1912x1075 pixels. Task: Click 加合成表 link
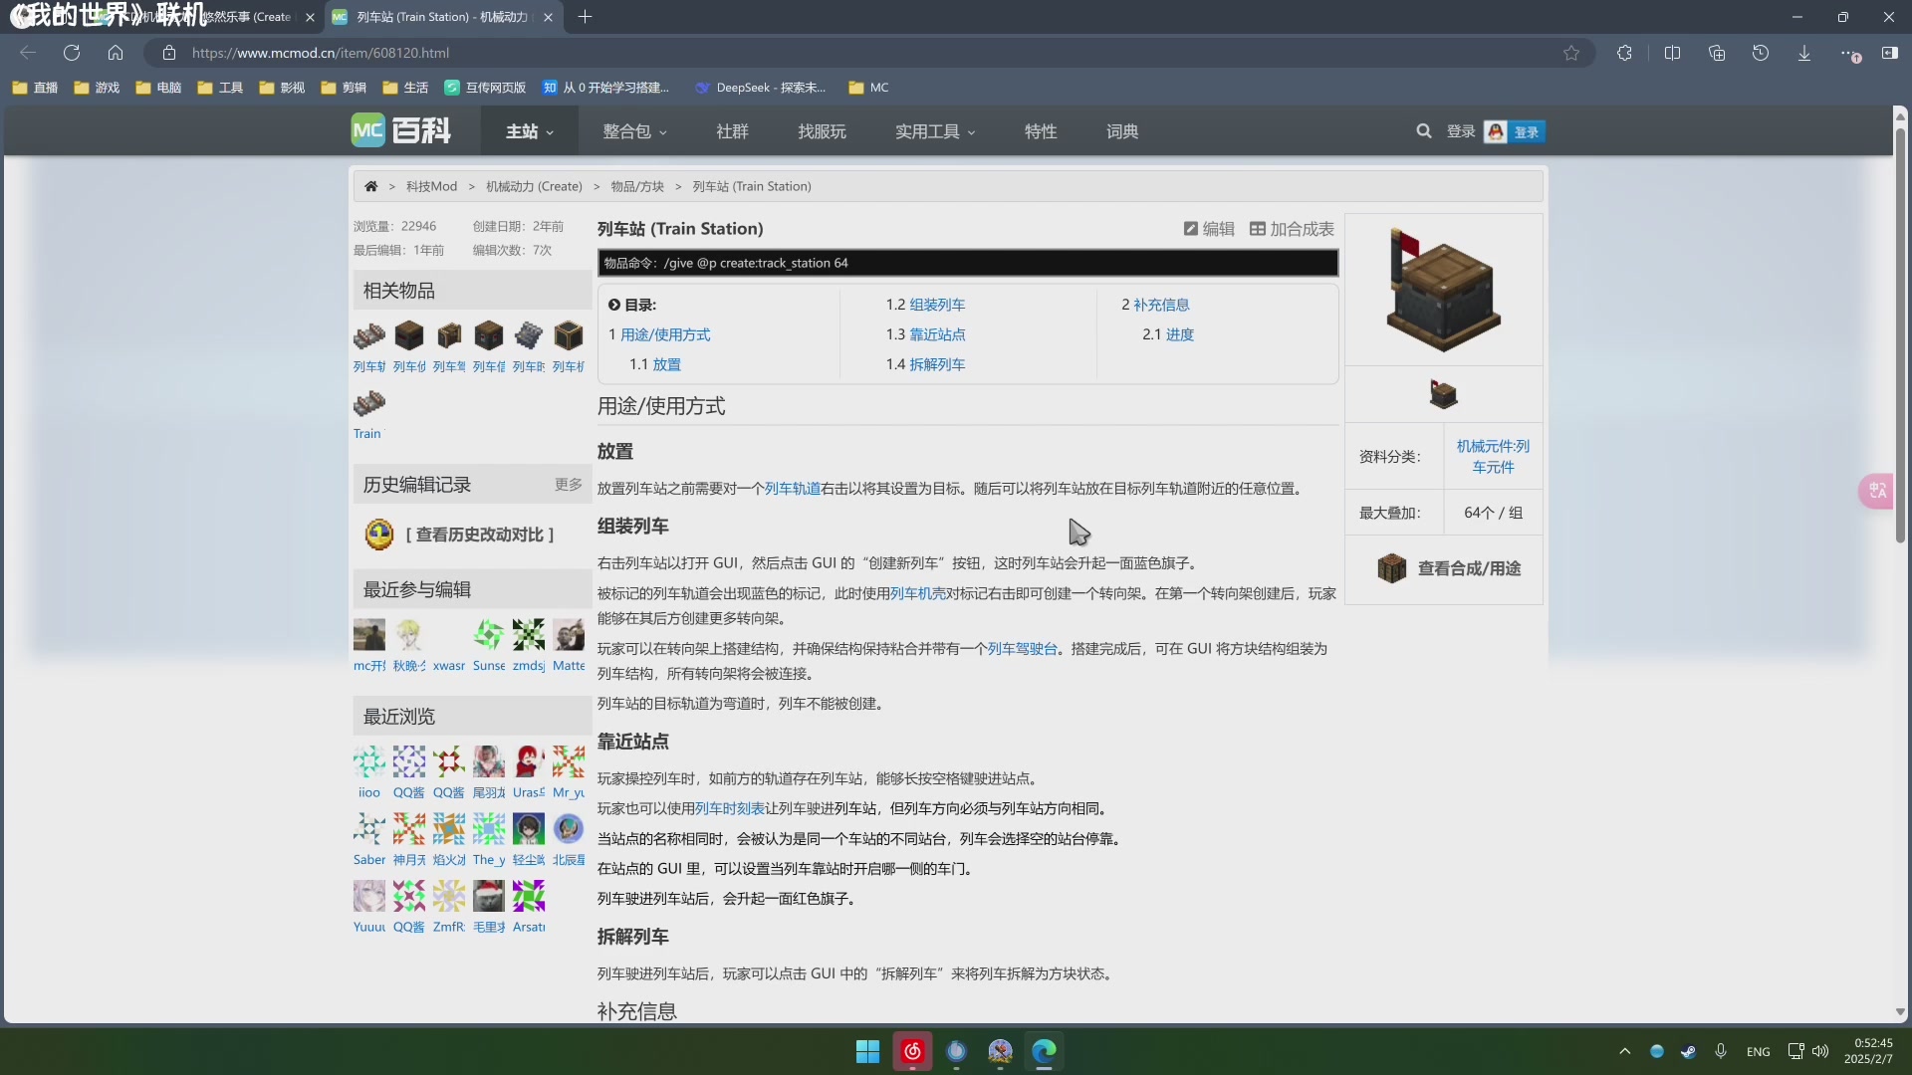click(1292, 229)
